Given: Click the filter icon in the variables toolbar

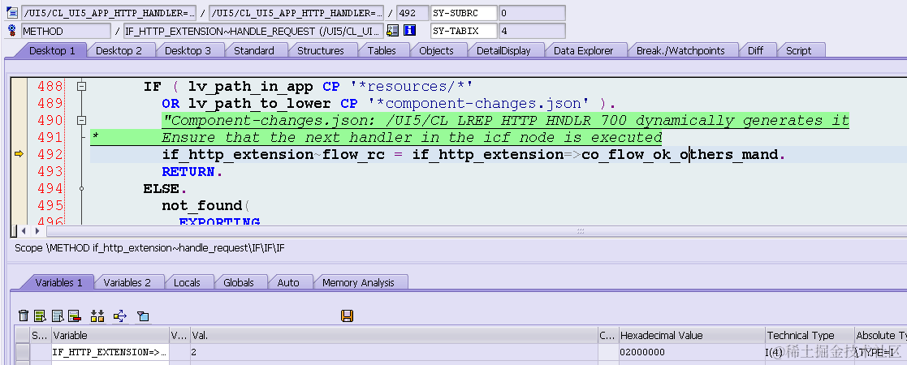Looking at the screenshot, I should [x=143, y=316].
